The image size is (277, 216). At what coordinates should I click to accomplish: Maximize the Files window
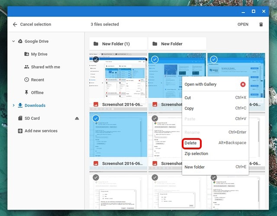point(254,11)
